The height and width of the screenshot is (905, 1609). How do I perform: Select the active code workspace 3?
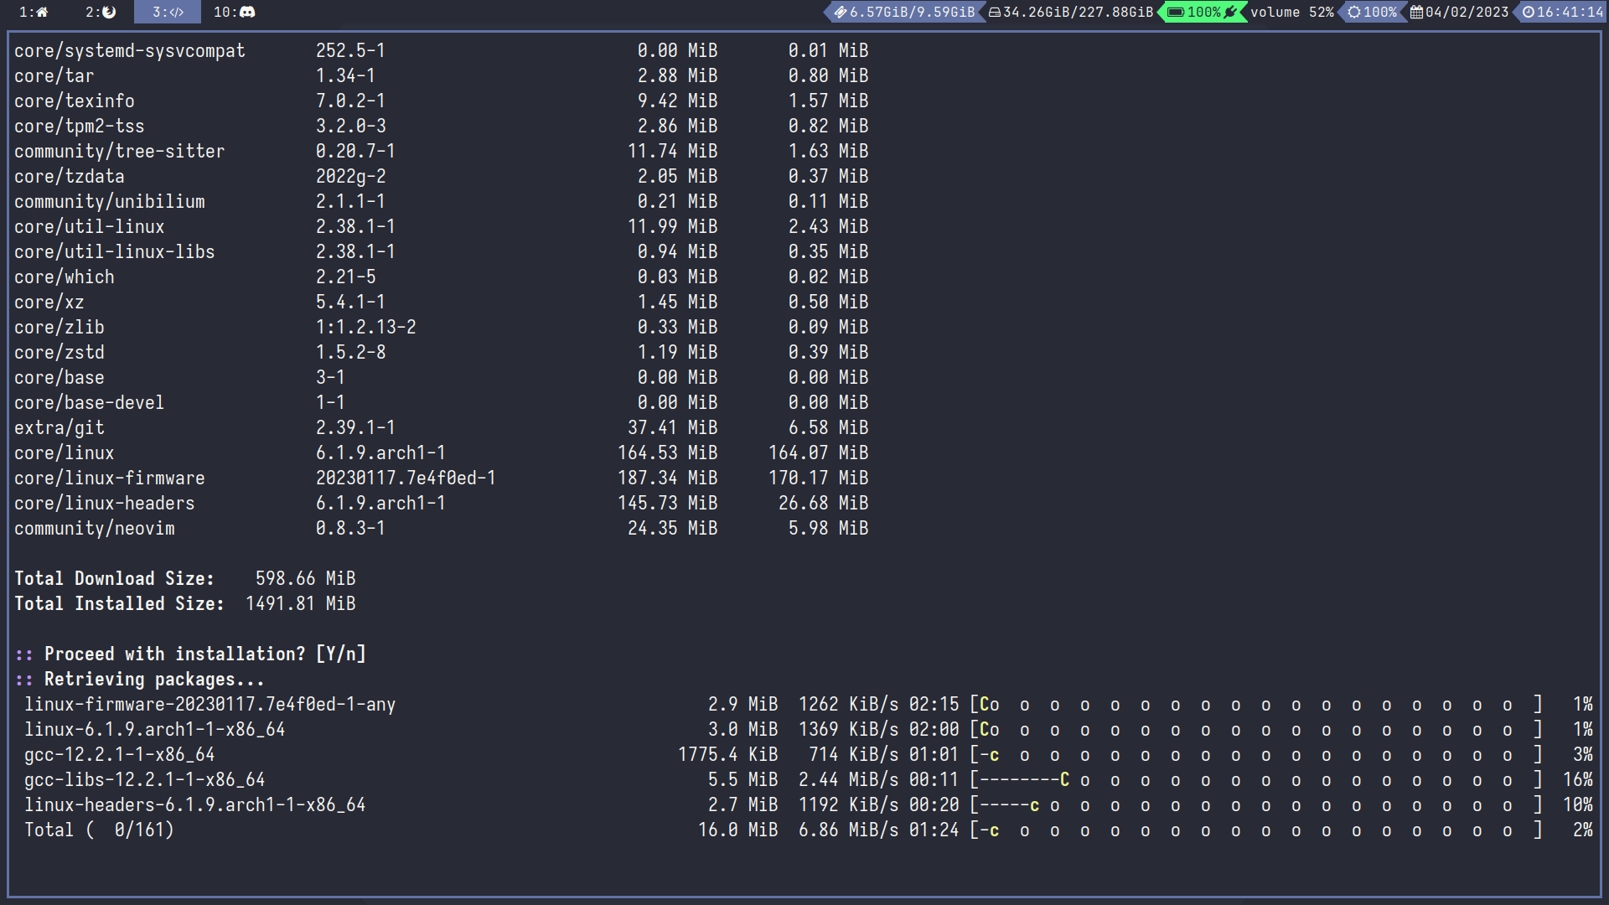point(168,12)
